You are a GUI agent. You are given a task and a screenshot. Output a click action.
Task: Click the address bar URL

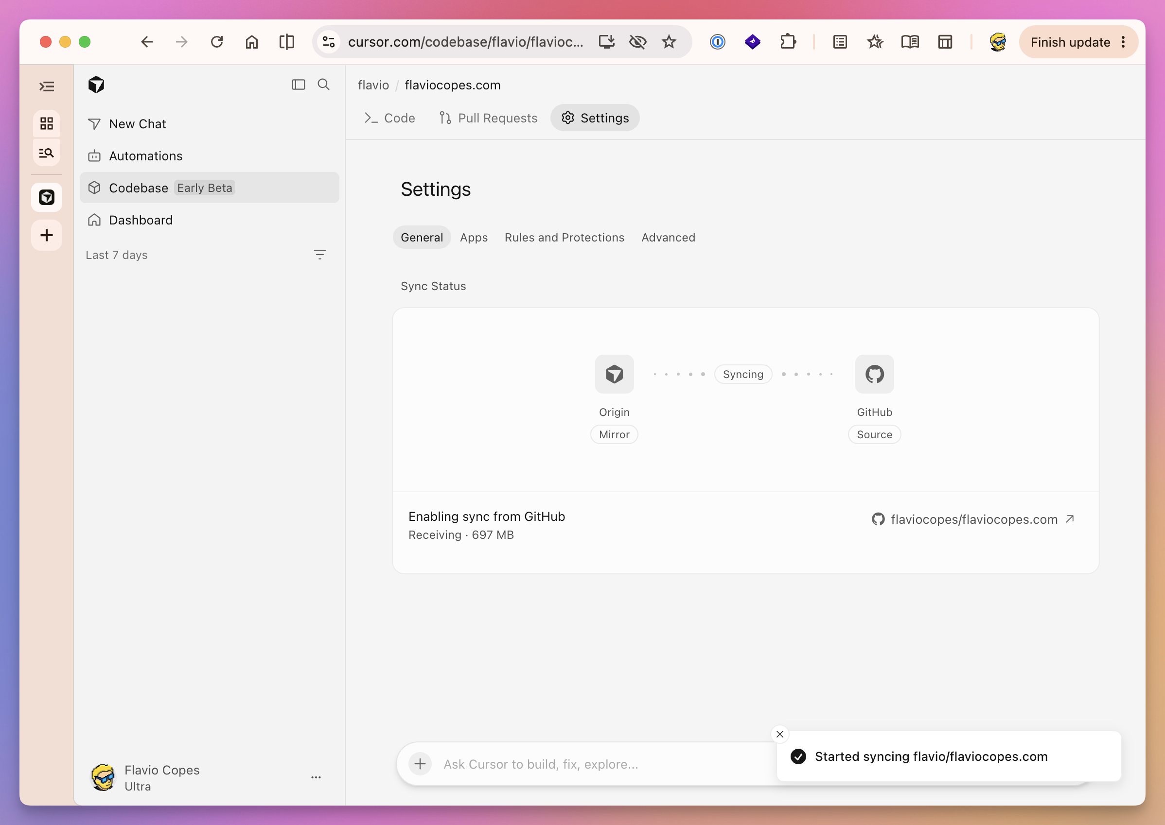(466, 42)
